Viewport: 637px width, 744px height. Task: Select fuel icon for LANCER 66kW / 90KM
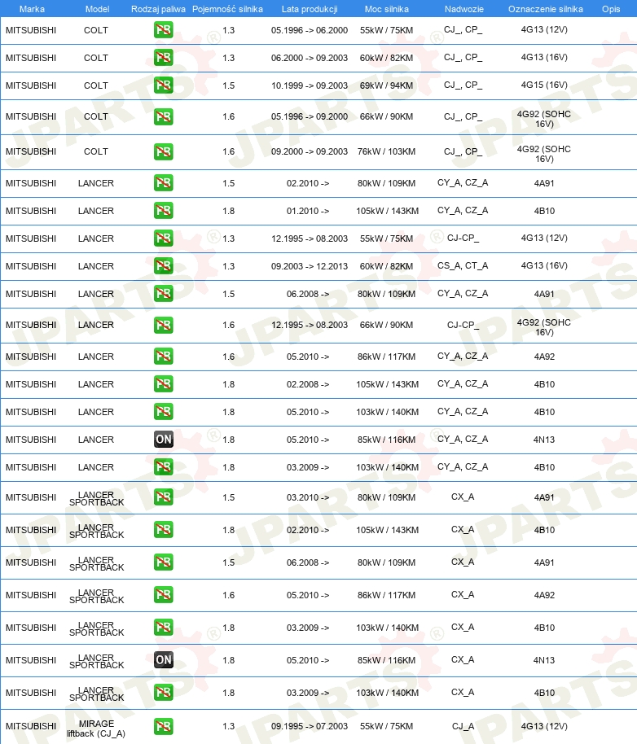[x=163, y=325]
